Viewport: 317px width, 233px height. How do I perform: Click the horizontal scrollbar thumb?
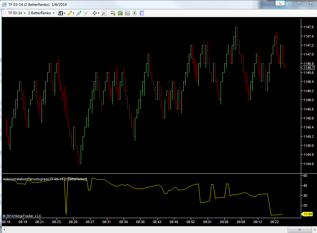[300, 230]
